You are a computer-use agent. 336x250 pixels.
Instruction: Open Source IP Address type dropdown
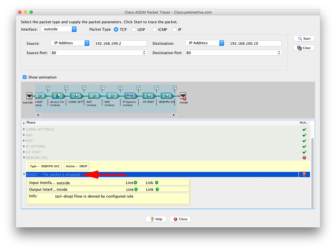click(x=70, y=43)
